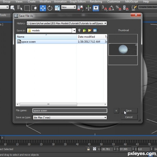Click the plus increment save button

[116, 111]
